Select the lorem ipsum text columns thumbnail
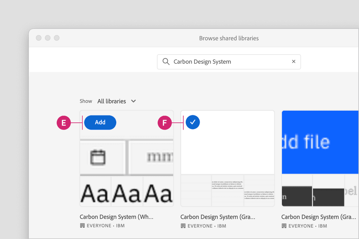Image resolution: width=359 pixels, height=239 pixels. click(227, 190)
